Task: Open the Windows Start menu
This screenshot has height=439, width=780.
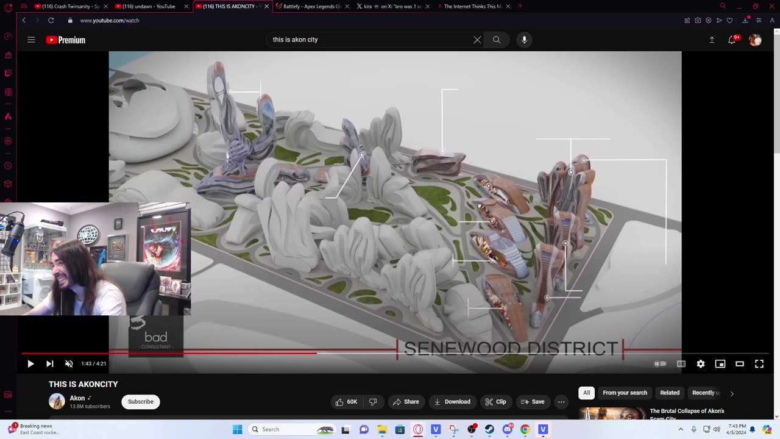Action: coord(237,429)
